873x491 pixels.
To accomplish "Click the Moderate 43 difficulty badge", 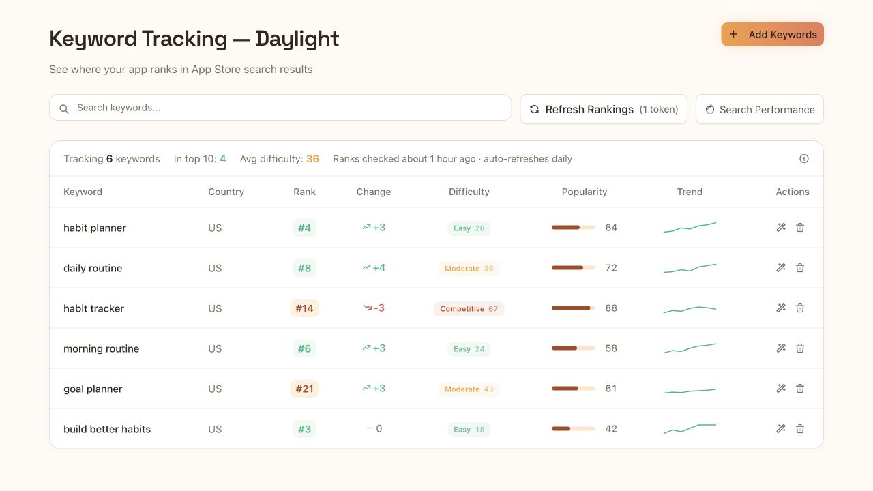I will pyautogui.click(x=469, y=389).
